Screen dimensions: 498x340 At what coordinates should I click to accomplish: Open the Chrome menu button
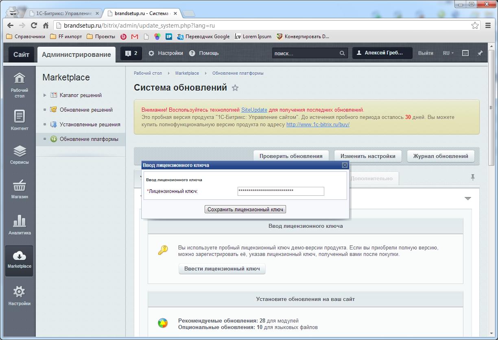[x=488, y=25]
